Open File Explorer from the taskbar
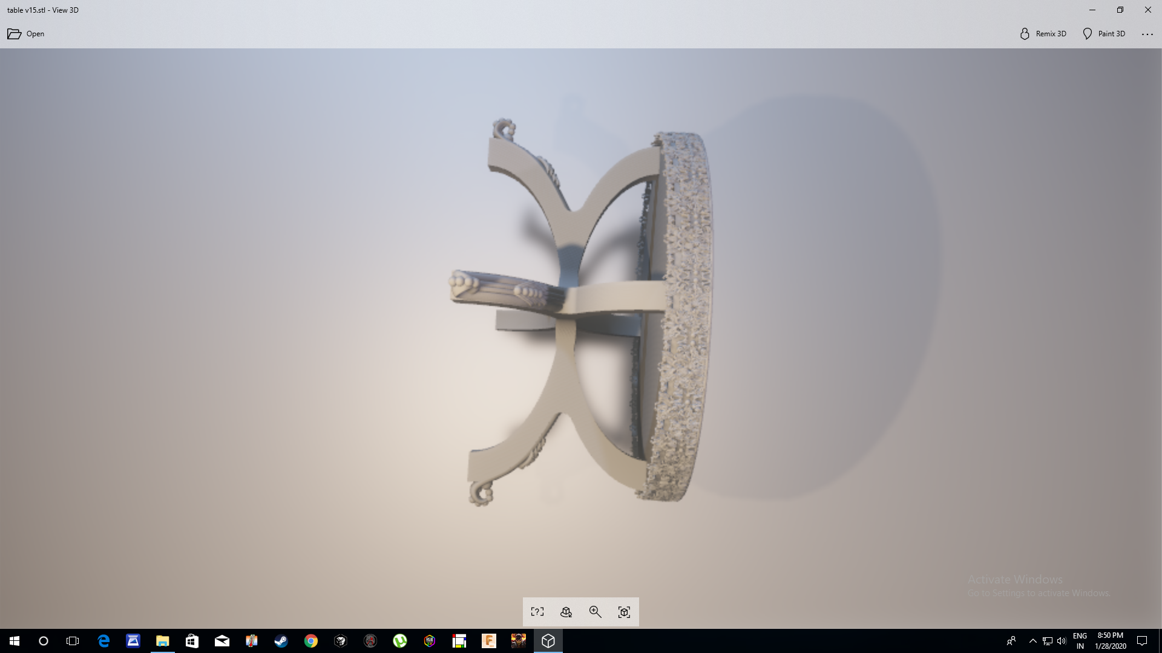 pos(162,641)
